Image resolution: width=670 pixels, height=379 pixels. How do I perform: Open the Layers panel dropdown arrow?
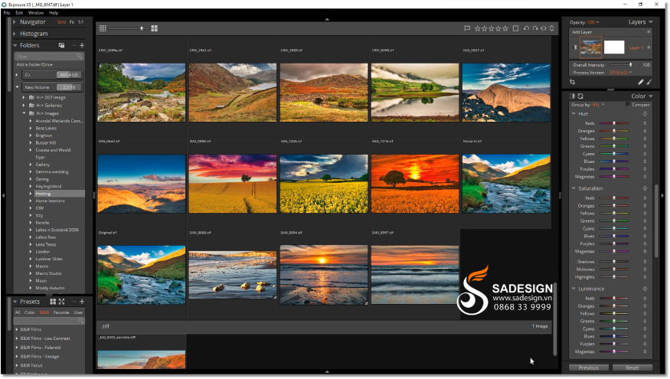[x=650, y=21]
